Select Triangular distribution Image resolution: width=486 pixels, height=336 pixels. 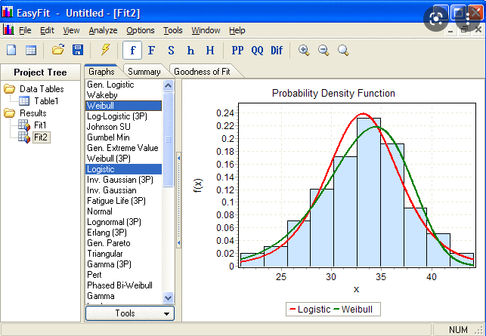123,253
